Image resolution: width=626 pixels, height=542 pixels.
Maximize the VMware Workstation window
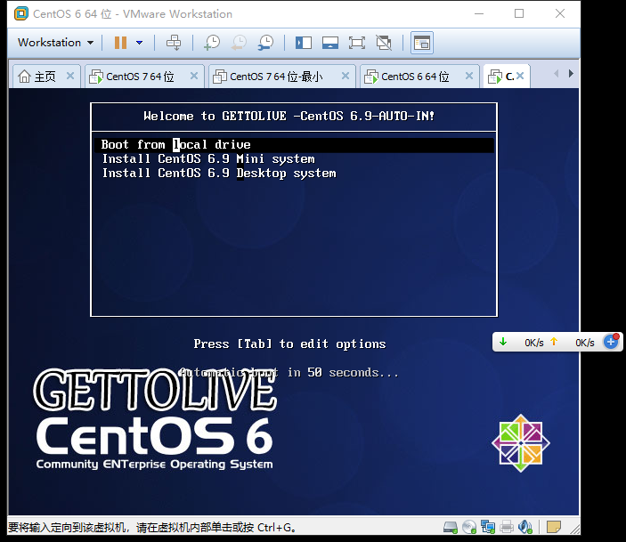(x=519, y=13)
